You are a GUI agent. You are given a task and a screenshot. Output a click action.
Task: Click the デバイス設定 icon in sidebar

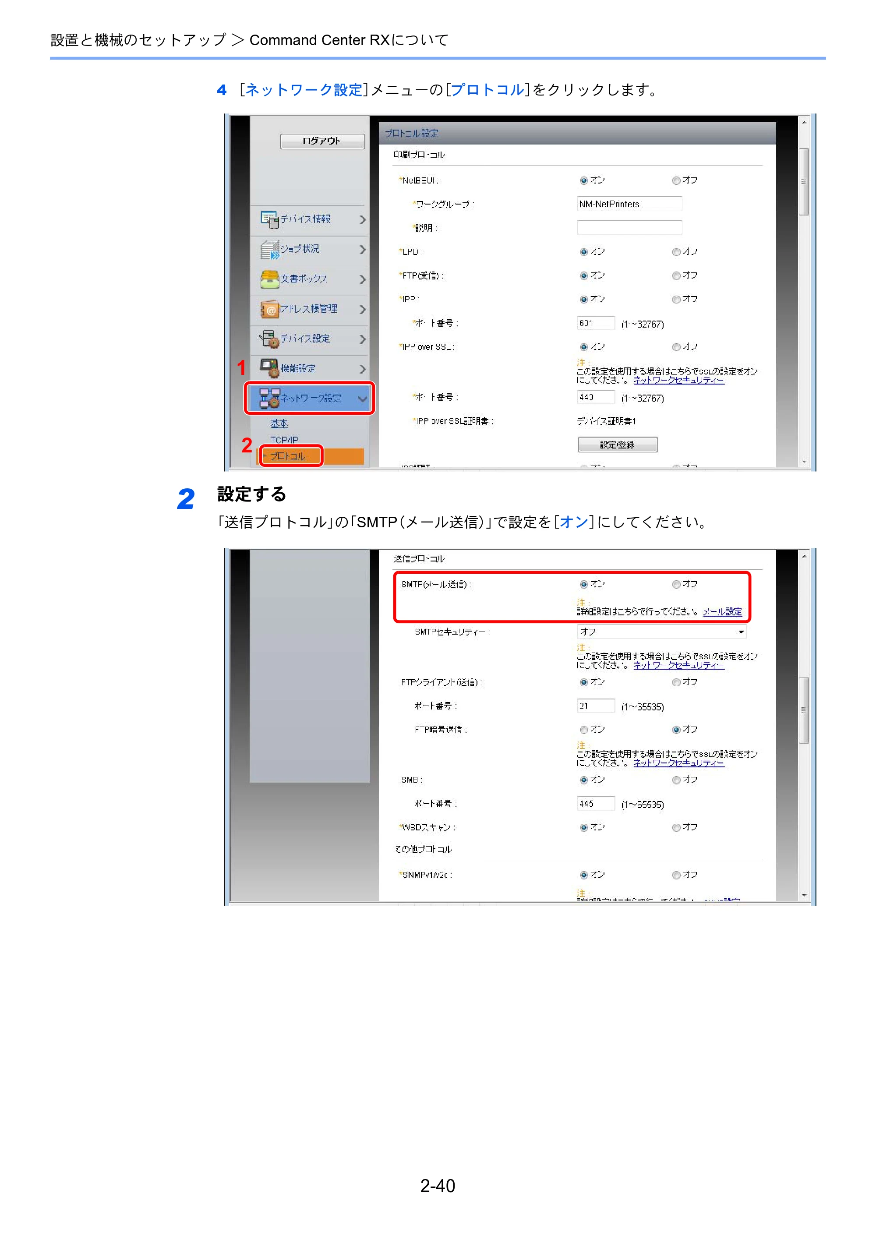pyautogui.click(x=269, y=339)
